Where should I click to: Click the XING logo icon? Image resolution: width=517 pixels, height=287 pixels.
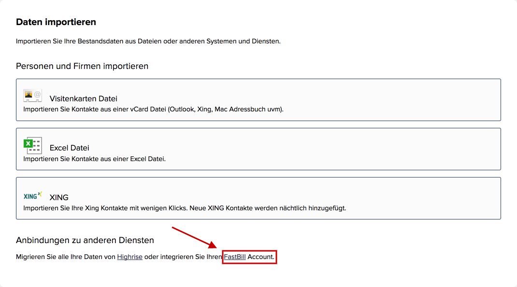(x=33, y=196)
